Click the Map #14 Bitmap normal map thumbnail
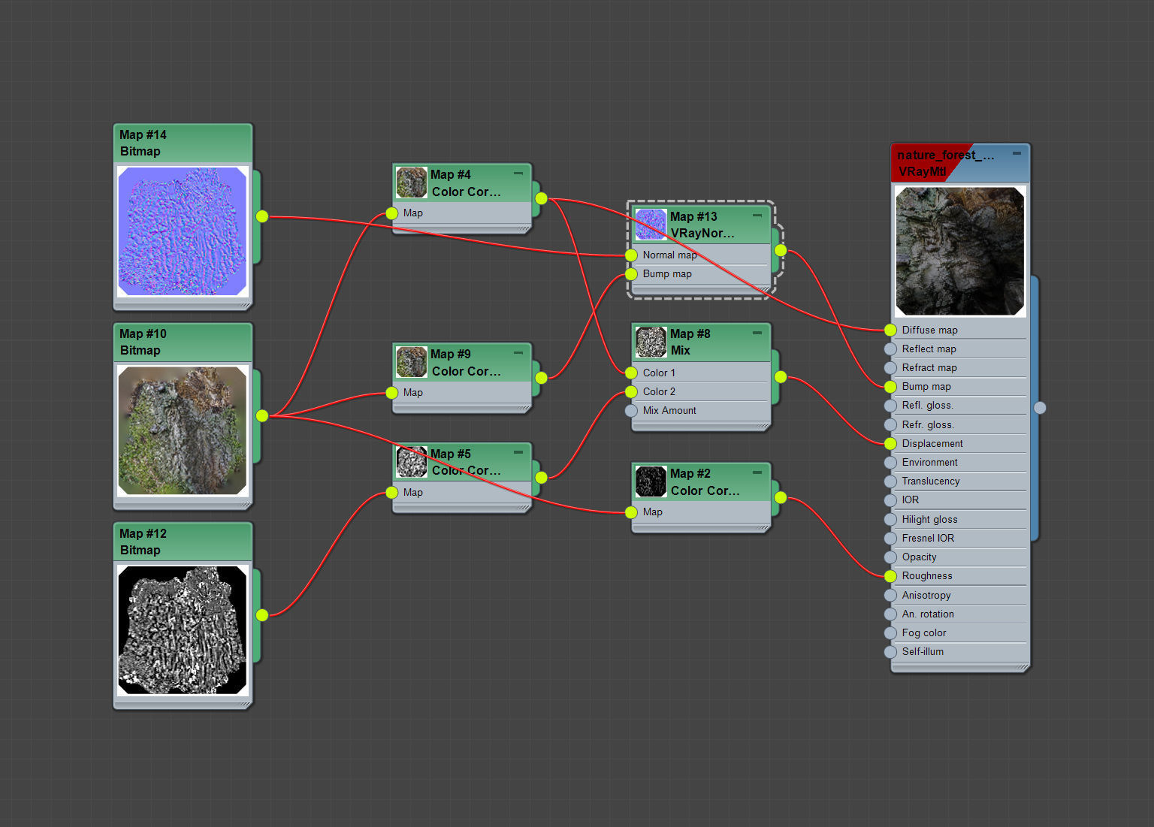Image resolution: width=1154 pixels, height=827 pixels. tap(183, 231)
